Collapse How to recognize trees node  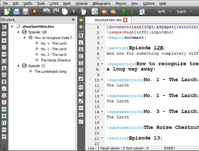[24, 38]
